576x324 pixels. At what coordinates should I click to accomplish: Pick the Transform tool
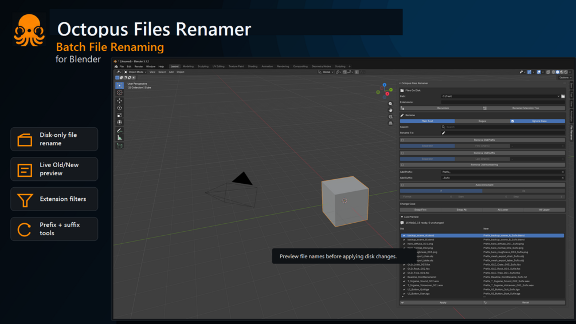point(119,122)
